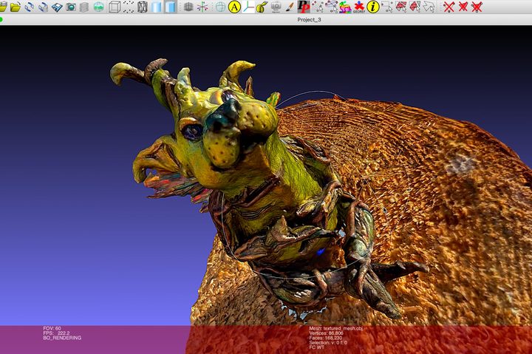The width and height of the screenshot is (532, 354).
Task: Click the green globe raster-mode icon
Action: click(x=98, y=7)
